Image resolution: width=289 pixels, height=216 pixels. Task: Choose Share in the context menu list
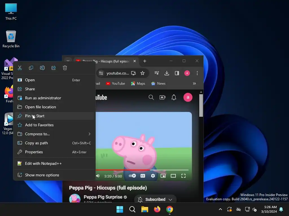tap(54, 89)
